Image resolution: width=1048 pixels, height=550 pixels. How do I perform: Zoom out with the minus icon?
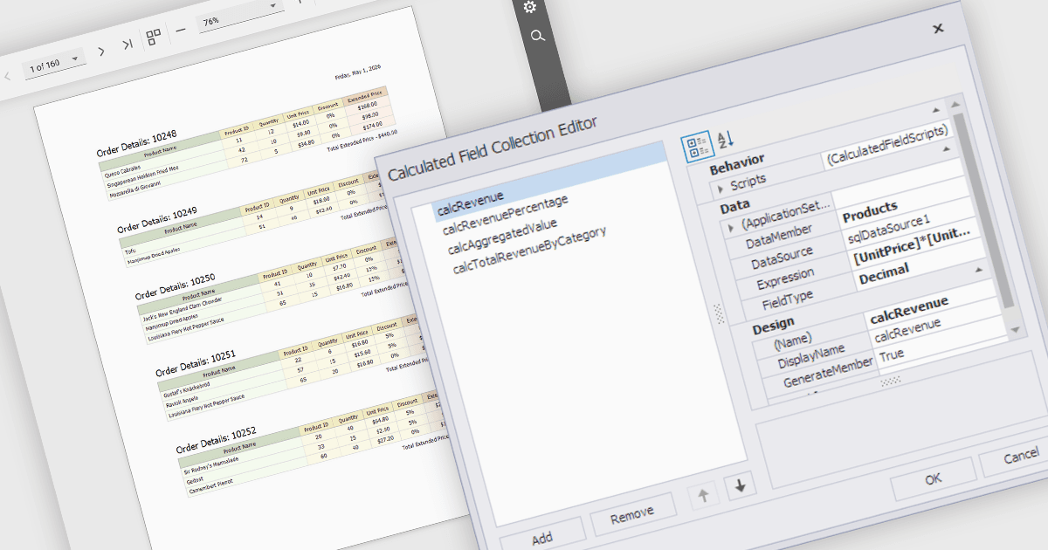coord(181,29)
